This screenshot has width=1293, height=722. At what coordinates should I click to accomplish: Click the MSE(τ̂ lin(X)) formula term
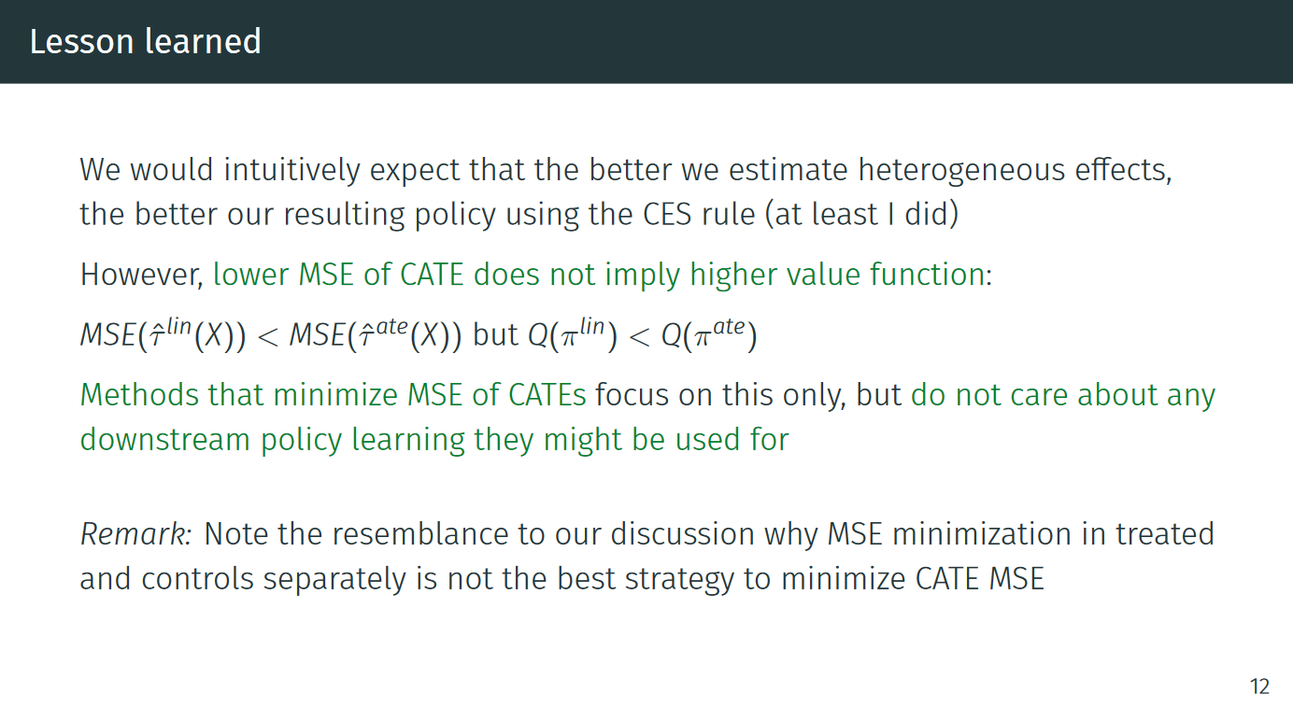point(163,335)
